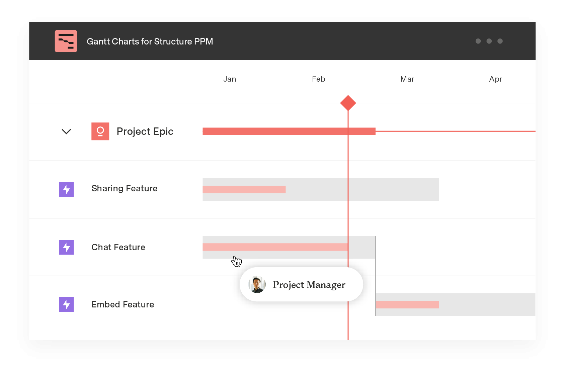
Task: Open the Chat Feature item
Action: coord(118,247)
